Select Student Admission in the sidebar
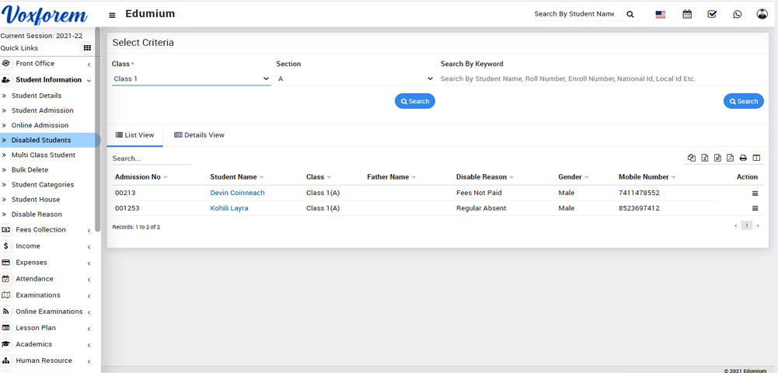The height and width of the screenshot is (373, 778). 42,110
